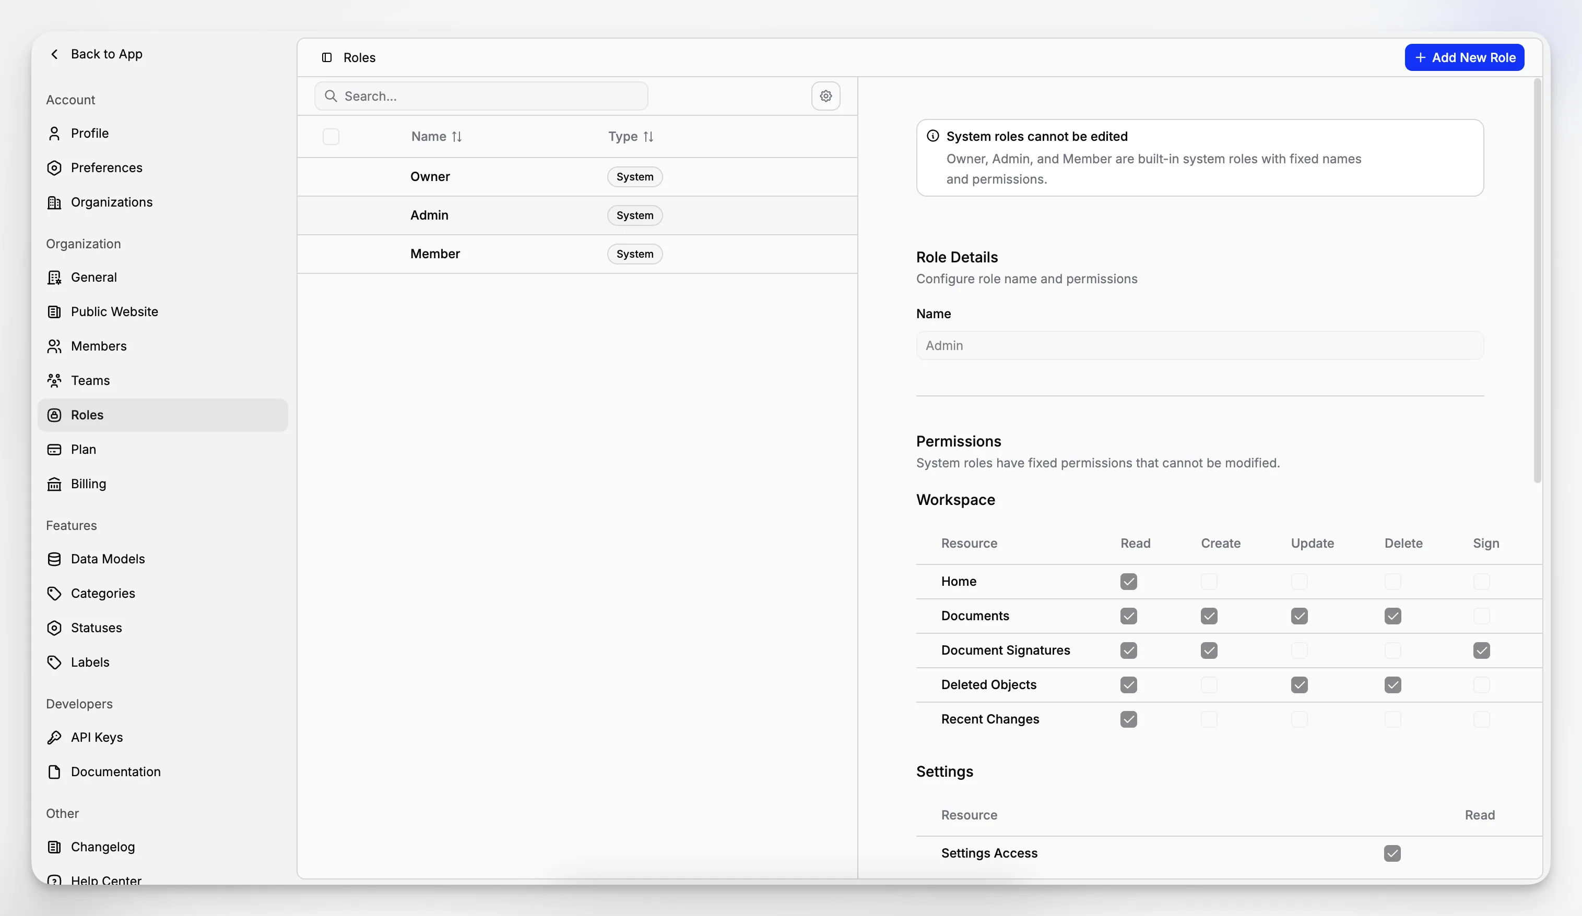This screenshot has height=916, width=1582.
Task: Click the magnifier icon in search box
Action: tap(331, 96)
